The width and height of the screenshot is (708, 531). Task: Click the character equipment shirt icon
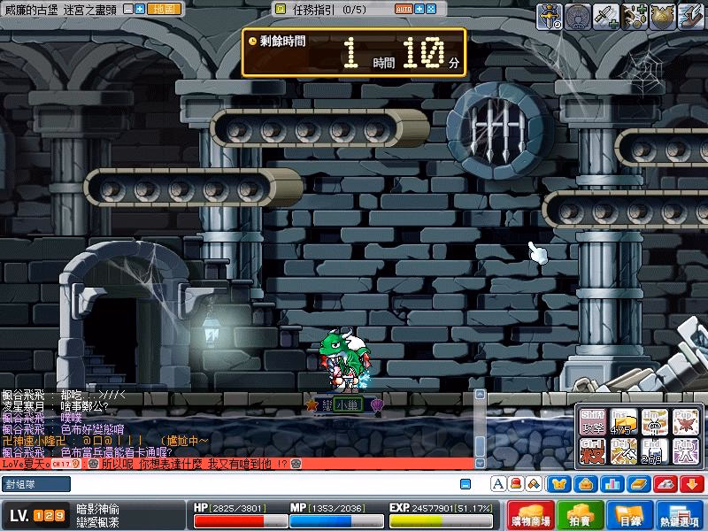click(x=559, y=484)
